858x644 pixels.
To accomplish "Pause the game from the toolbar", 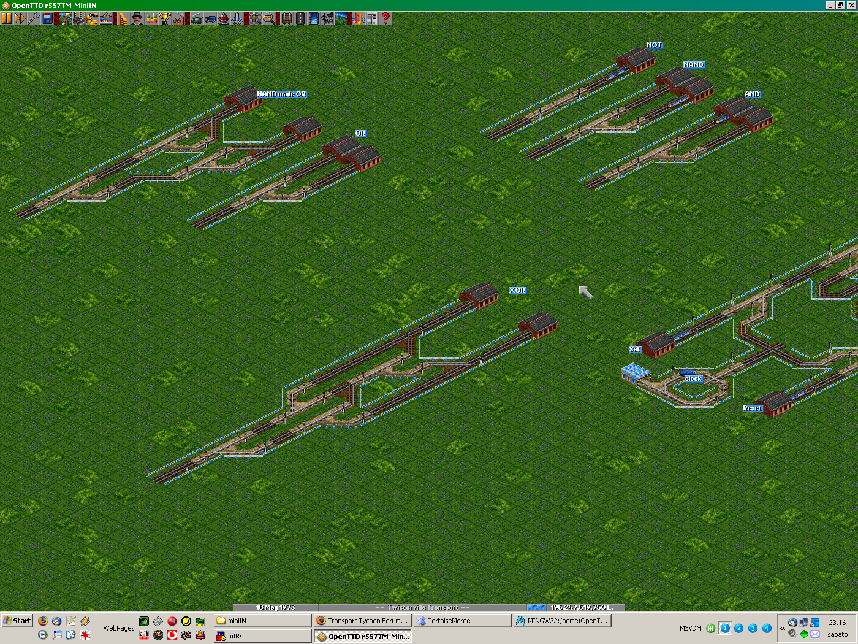I will pyautogui.click(x=7, y=18).
